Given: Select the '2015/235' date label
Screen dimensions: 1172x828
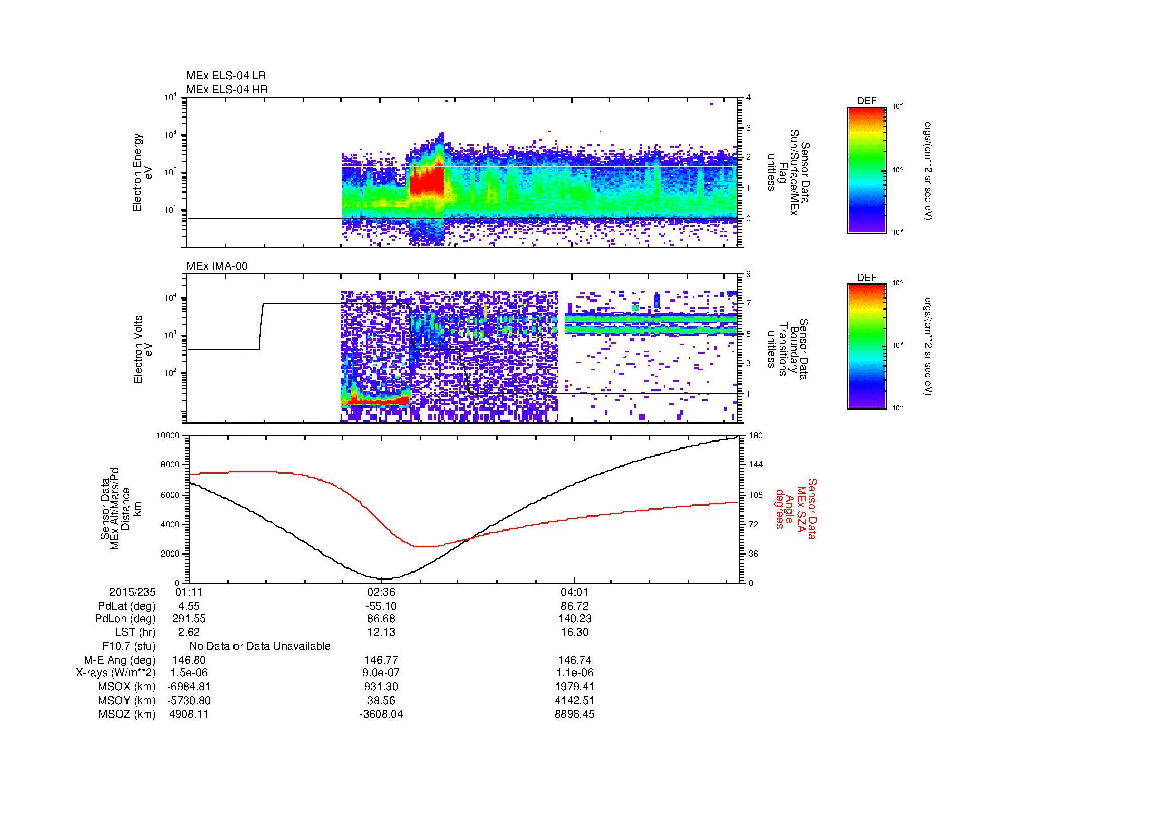Looking at the screenshot, I should click(x=132, y=592).
